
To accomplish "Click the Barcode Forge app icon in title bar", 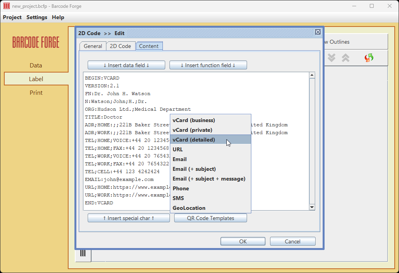I will pos(6,6).
